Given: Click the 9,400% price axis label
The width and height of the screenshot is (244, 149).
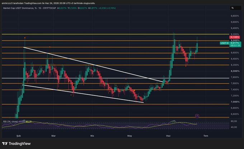Looking at the screenshot, I should (x=235, y=28).
